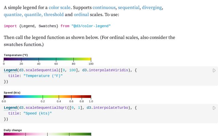Run the Speed legend cell play icon
Viewport: 218px width, 136px height.
click(x=214, y=108)
